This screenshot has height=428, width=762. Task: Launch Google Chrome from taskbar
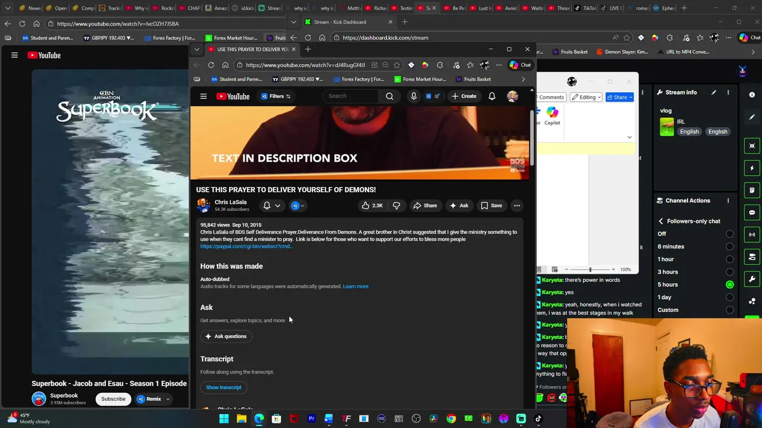[451, 418]
